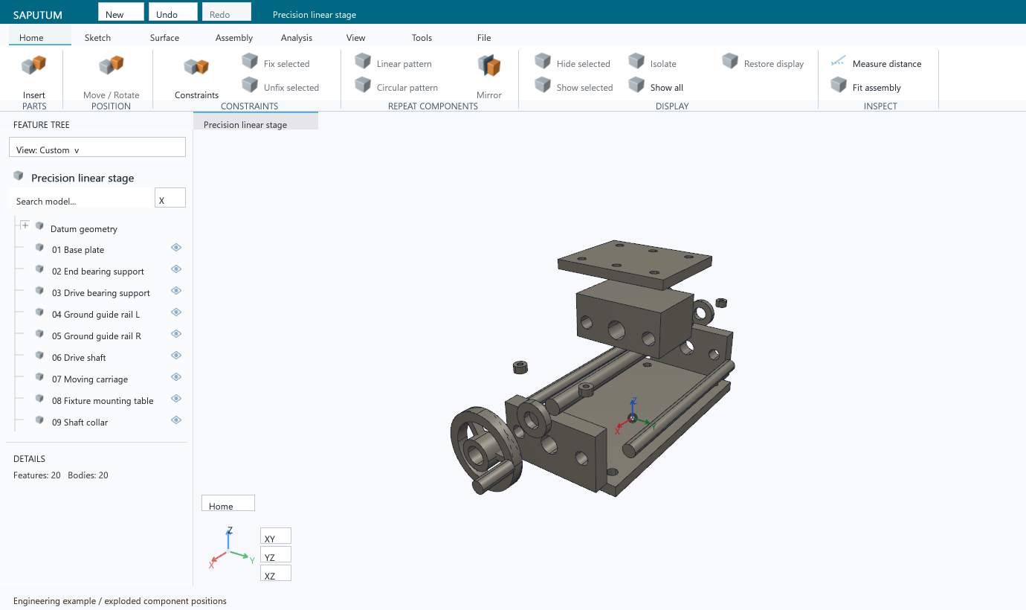Switch to the YZ plane view

click(276, 555)
